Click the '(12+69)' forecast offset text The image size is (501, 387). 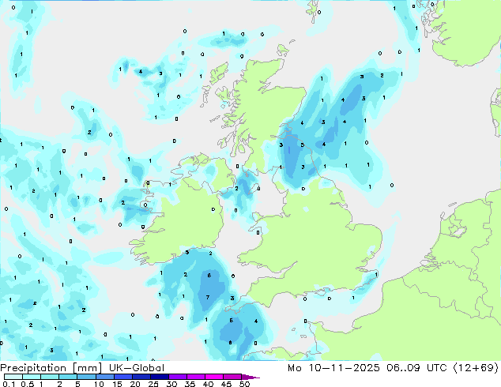(x=476, y=368)
